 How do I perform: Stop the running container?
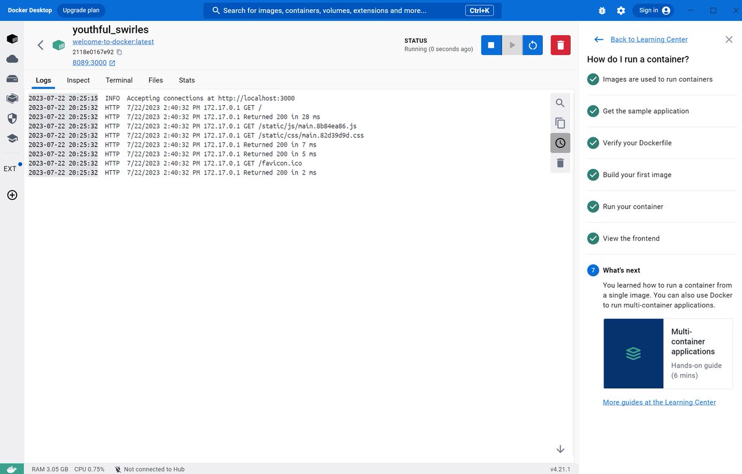click(491, 45)
